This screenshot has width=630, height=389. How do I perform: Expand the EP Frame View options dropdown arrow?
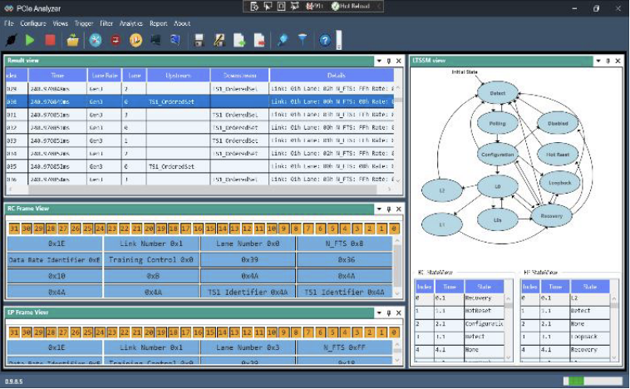coord(379,313)
